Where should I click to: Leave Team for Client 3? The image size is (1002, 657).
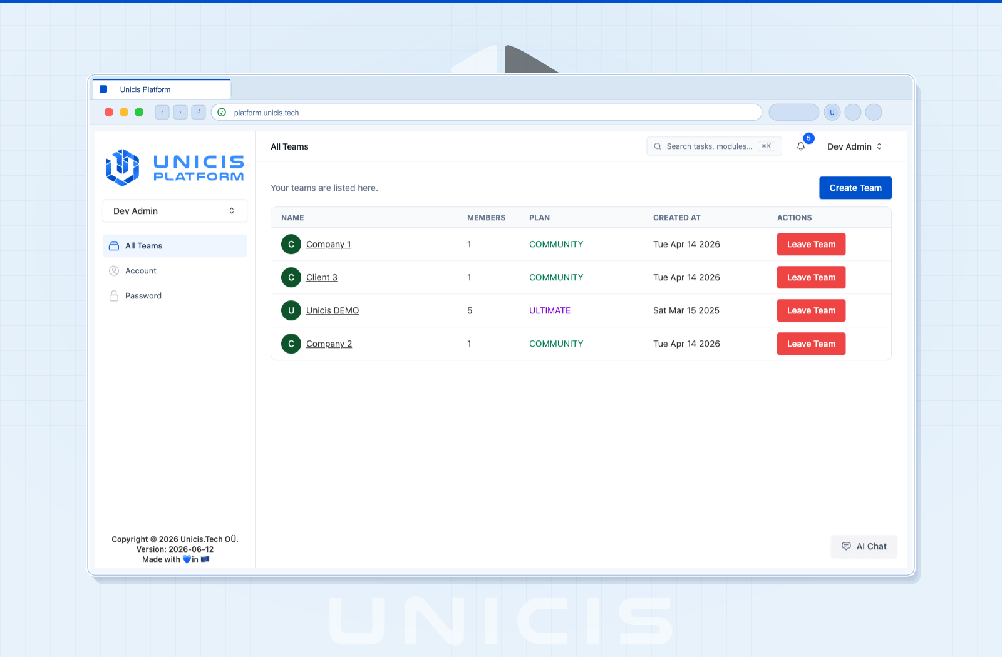pyautogui.click(x=811, y=277)
